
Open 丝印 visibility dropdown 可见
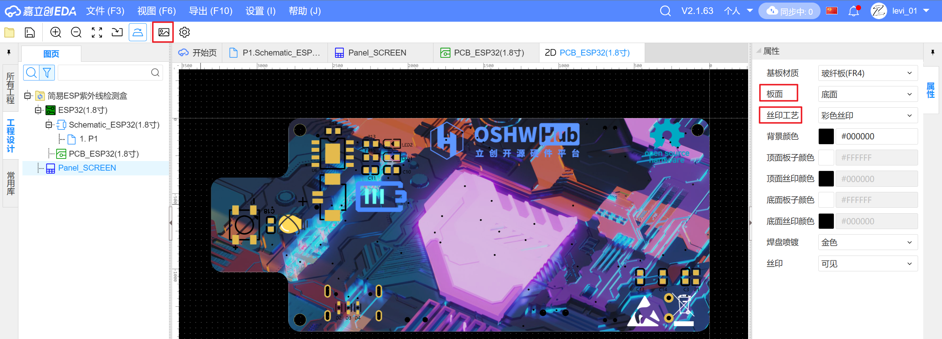point(868,264)
